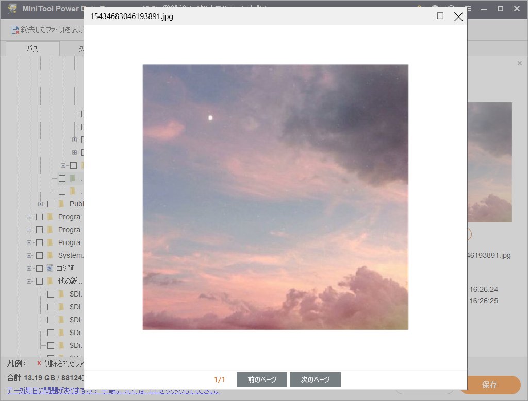Enable the System folder checkbox
Screen dimensions: 528x401
39,255
